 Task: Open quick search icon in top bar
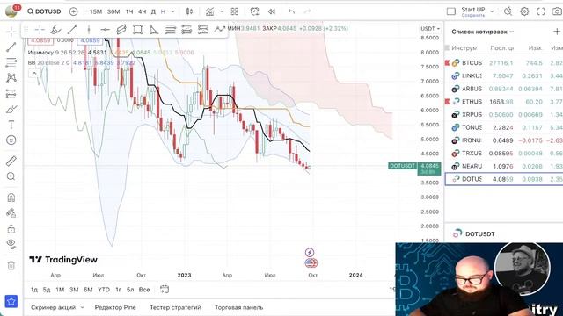pos(508,11)
